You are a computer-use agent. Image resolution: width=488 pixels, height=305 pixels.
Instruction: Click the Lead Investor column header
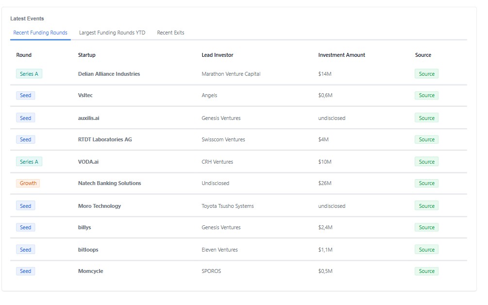click(x=217, y=55)
